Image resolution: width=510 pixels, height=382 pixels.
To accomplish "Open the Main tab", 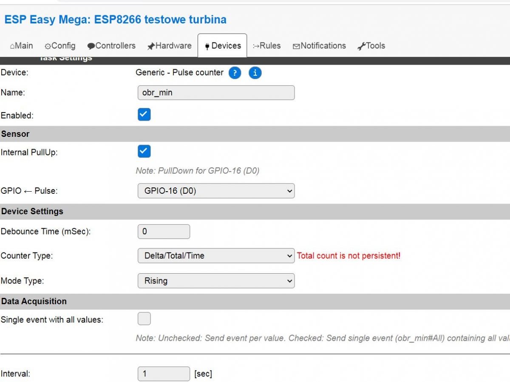I will (x=21, y=46).
